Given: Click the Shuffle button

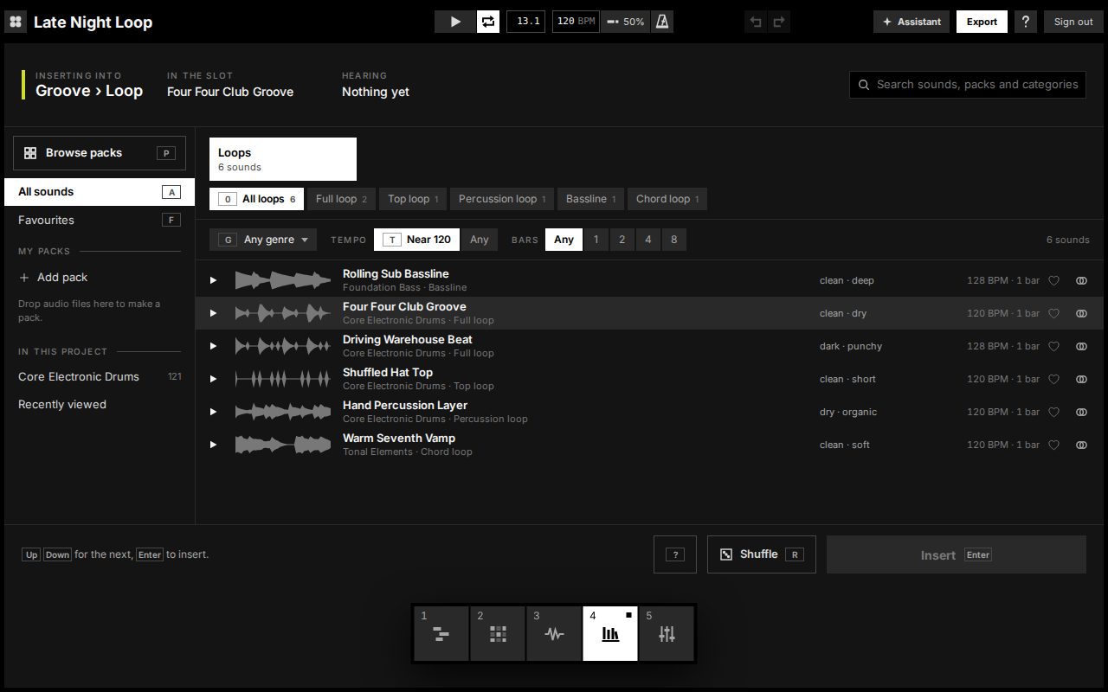Looking at the screenshot, I should point(762,554).
